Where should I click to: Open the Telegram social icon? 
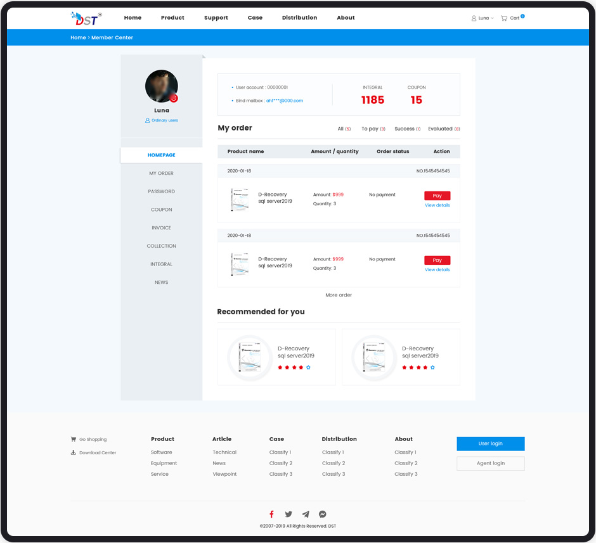306,514
